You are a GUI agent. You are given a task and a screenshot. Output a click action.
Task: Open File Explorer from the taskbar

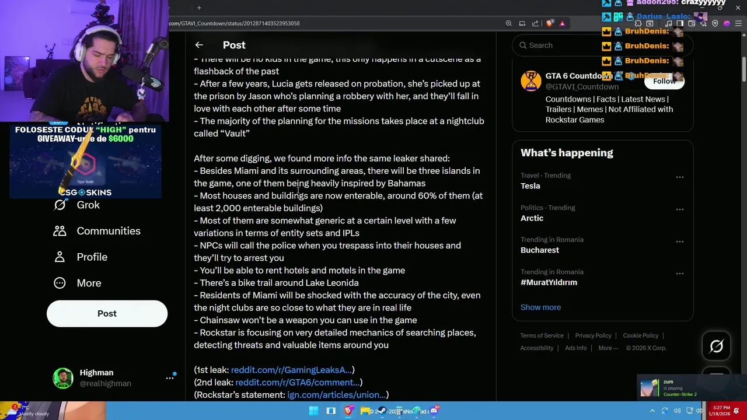tap(365, 411)
